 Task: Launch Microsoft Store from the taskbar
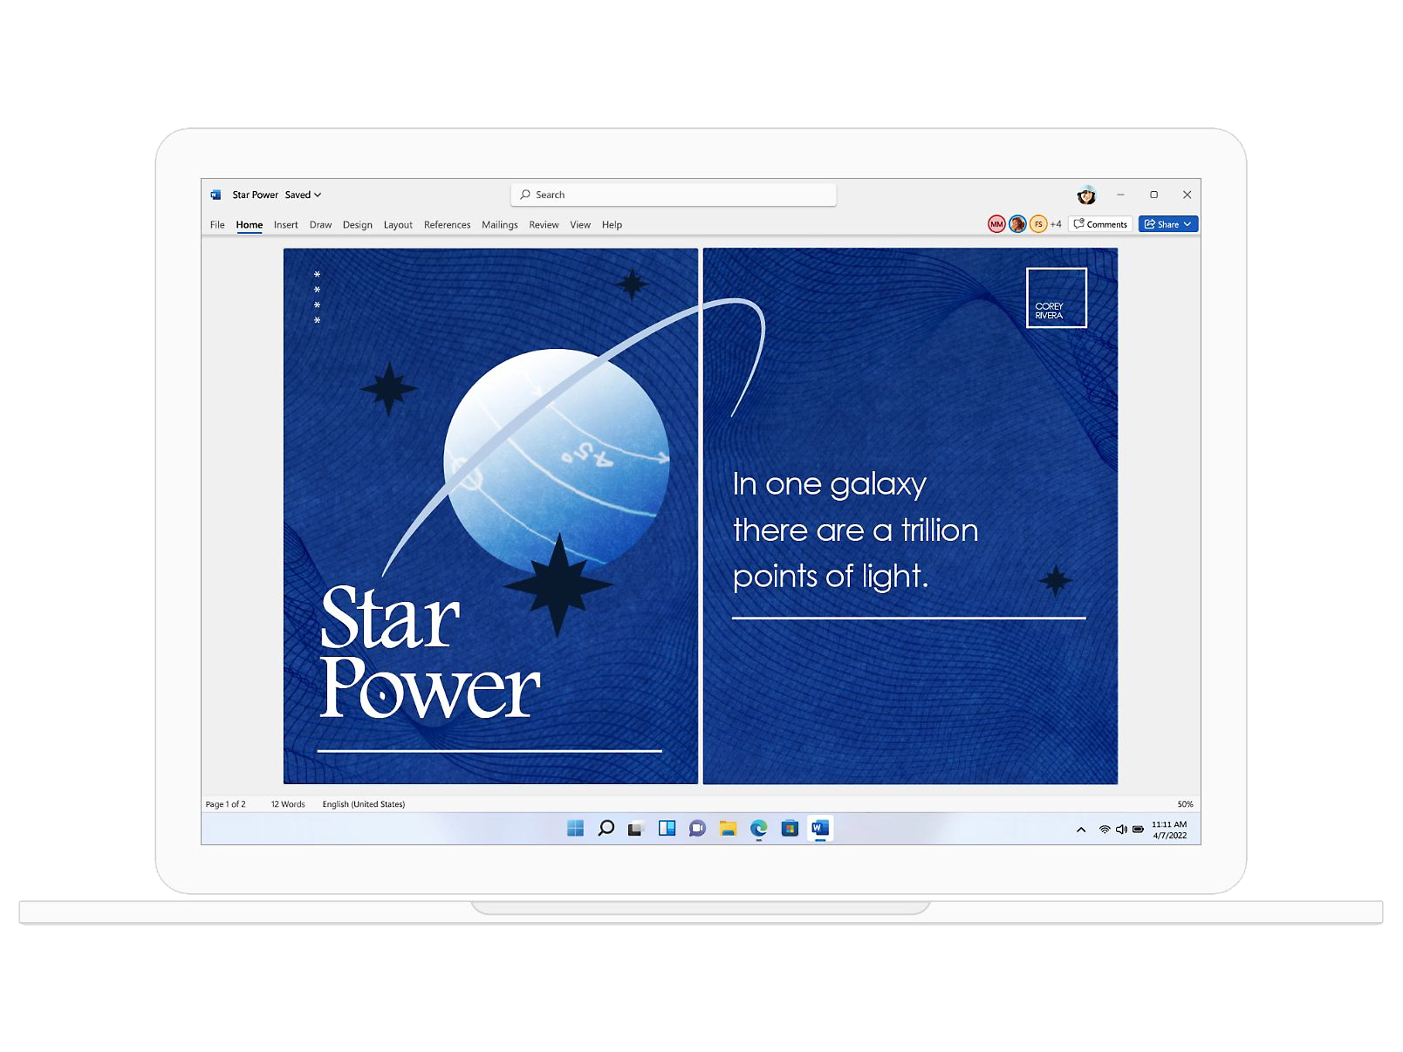[x=790, y=829]
